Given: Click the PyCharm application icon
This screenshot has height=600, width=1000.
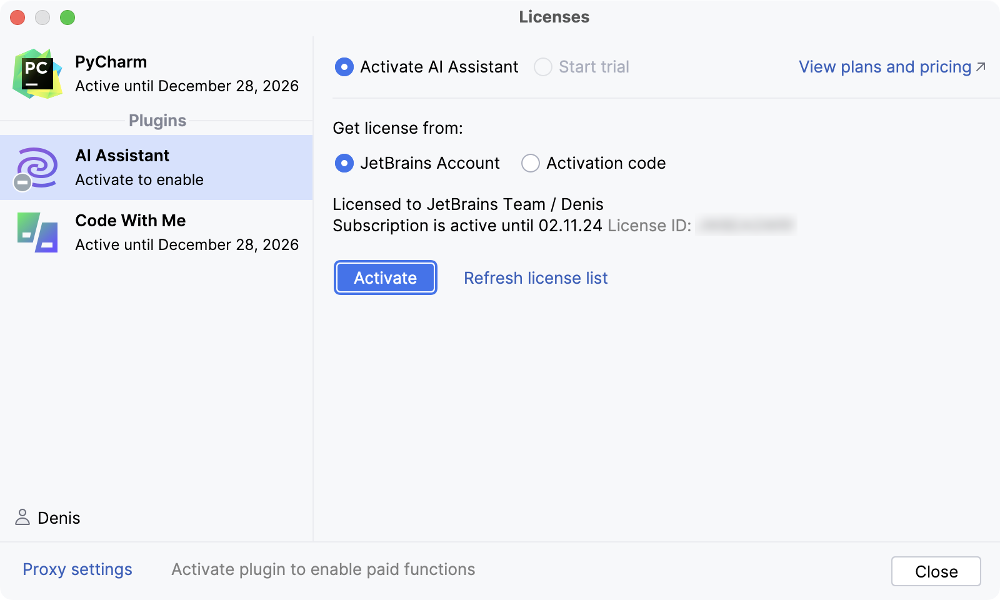Looking at the screenshot, I should tap(37, 74).
